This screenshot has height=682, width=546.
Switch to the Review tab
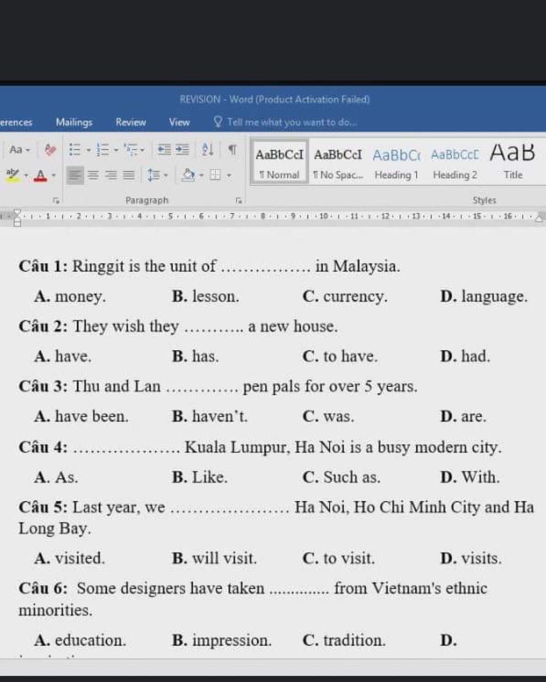(131, 122)
